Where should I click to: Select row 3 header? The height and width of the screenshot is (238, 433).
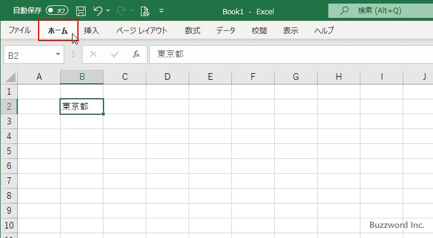click(x=9, y=121)
